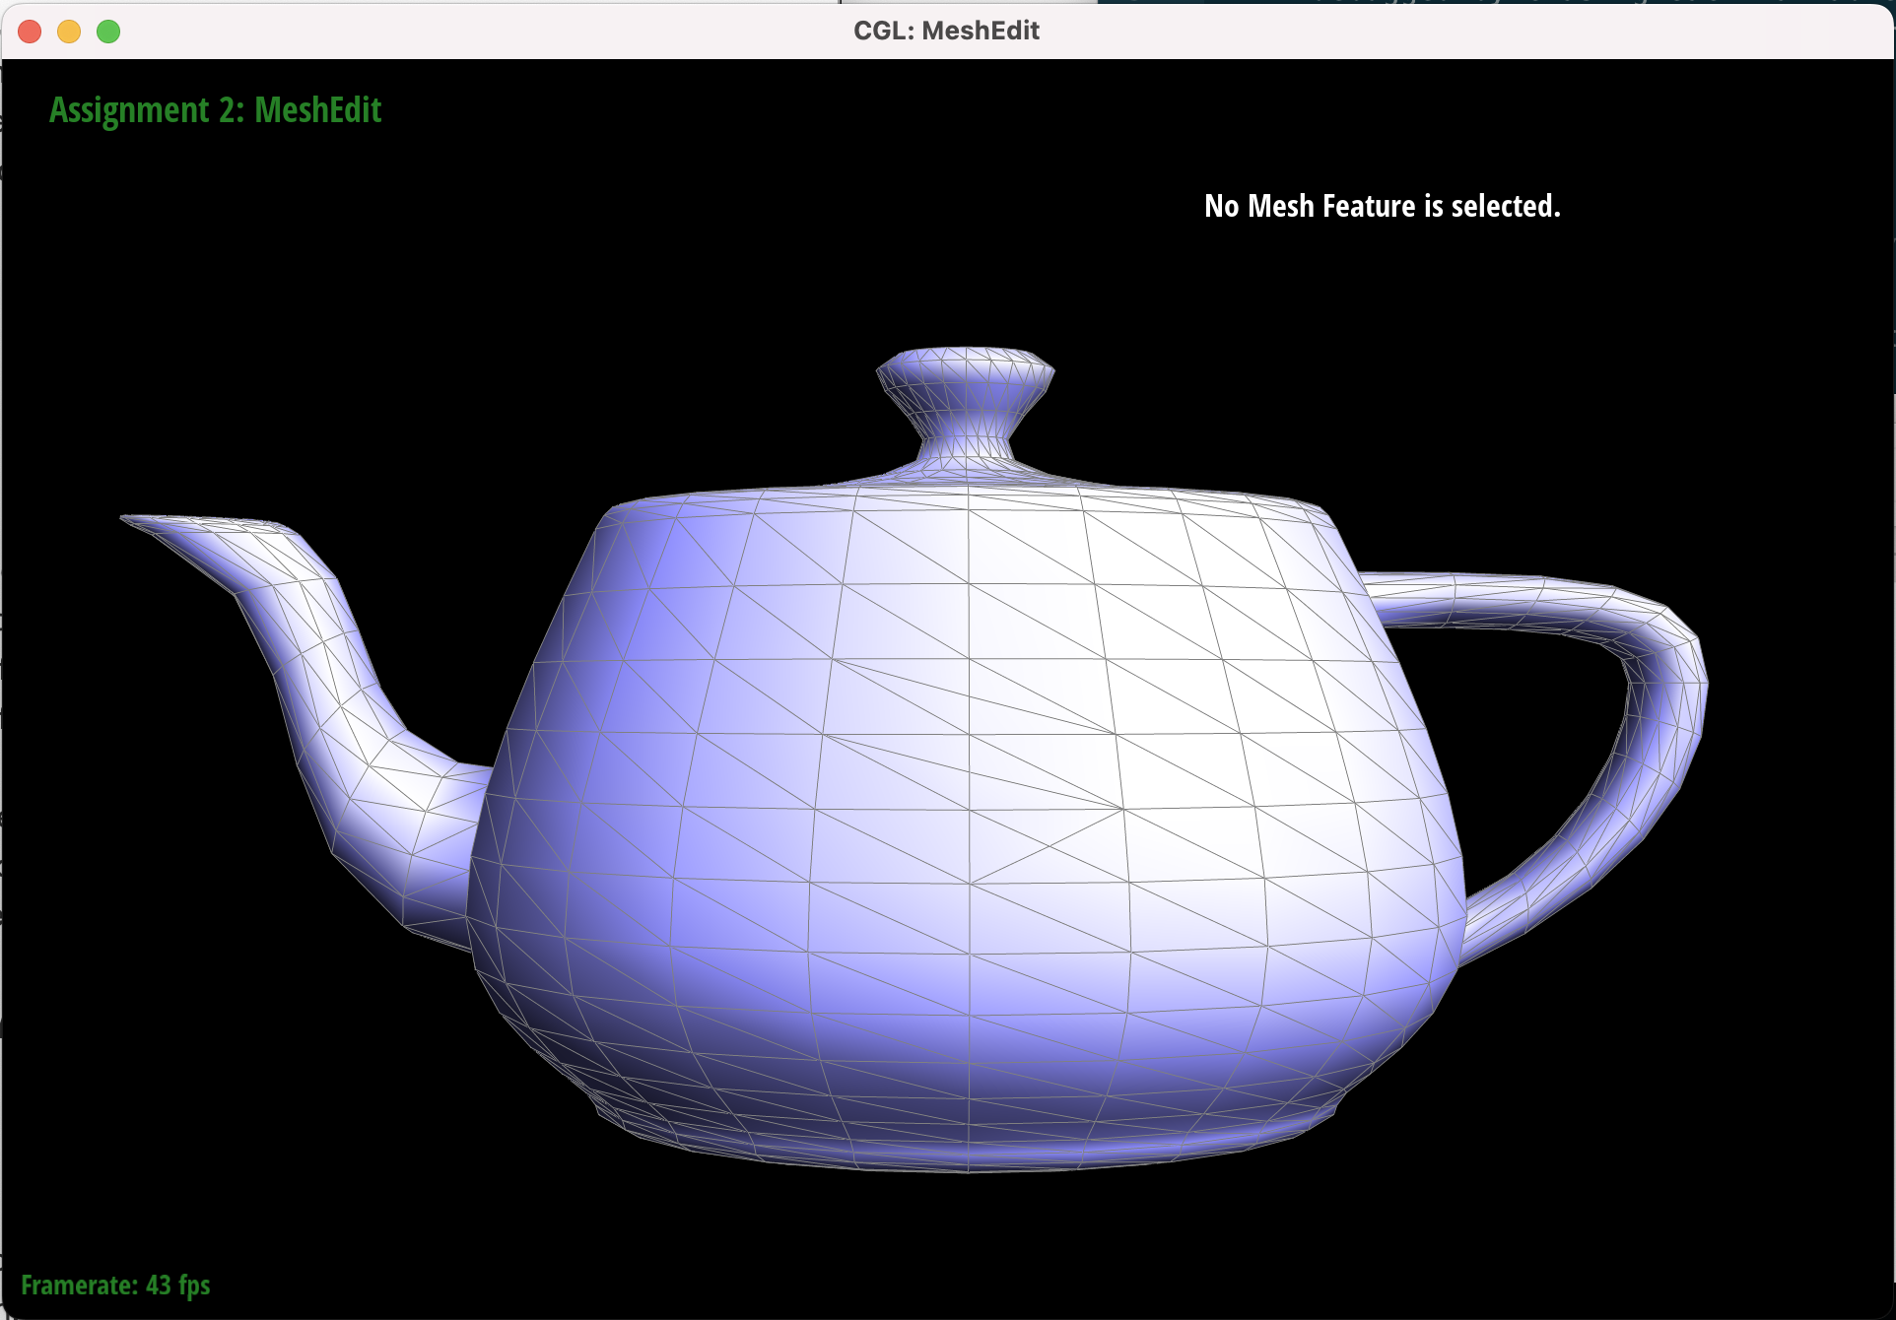Click the 'No Mesh Feature is selected.' message
Image resolution: width=1896 pixels, height=1320 pixels.
pyautogui.click(x=1383, y=206)
